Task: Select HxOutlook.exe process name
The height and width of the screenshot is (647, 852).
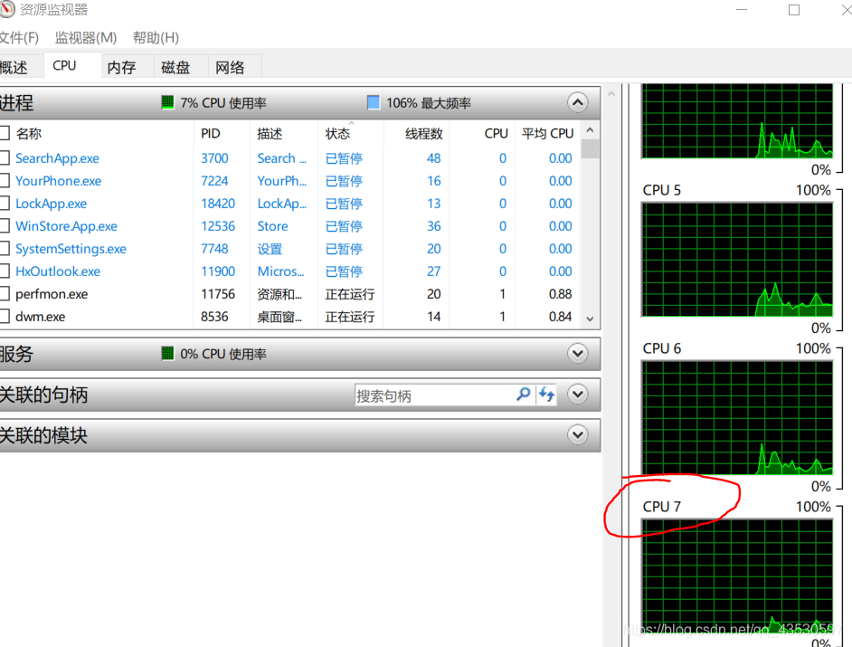Action: (58, 271)
